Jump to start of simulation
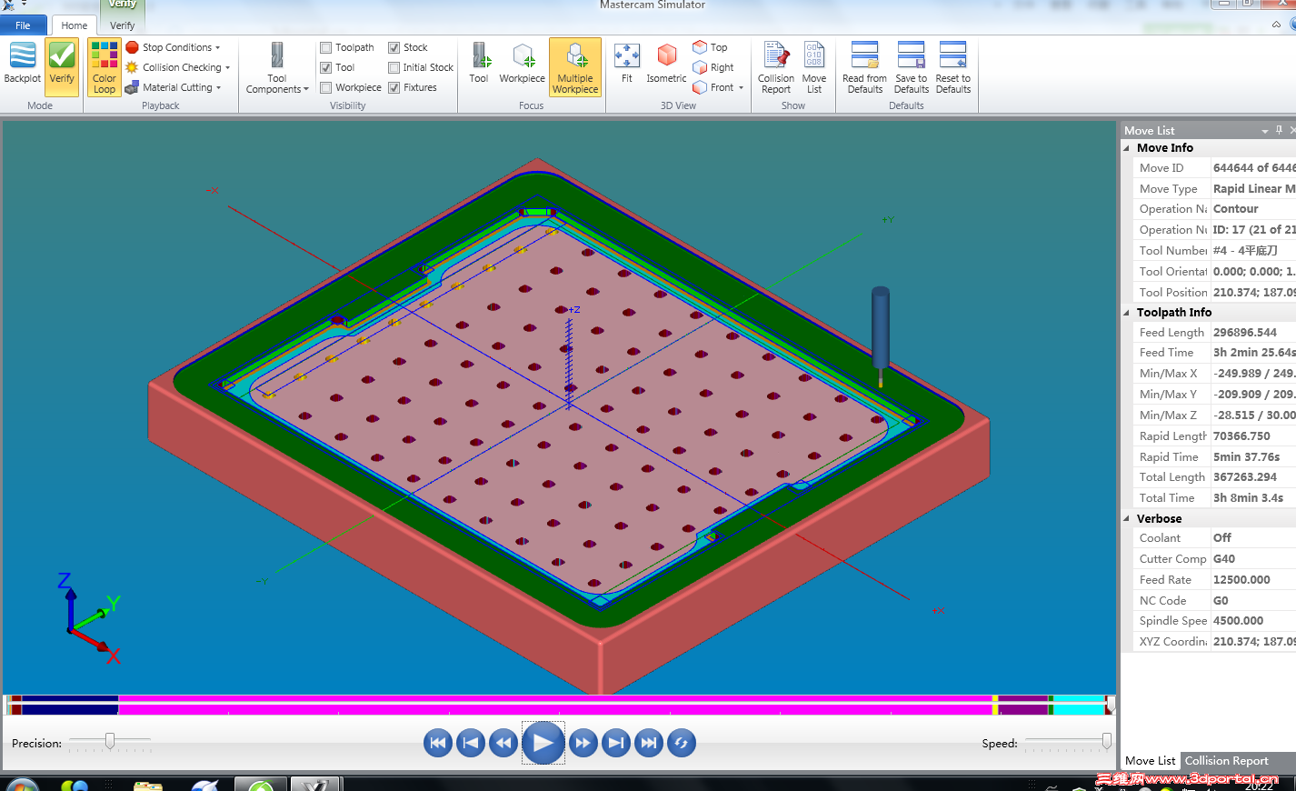The image size is (1296, 791). [437, 743]
